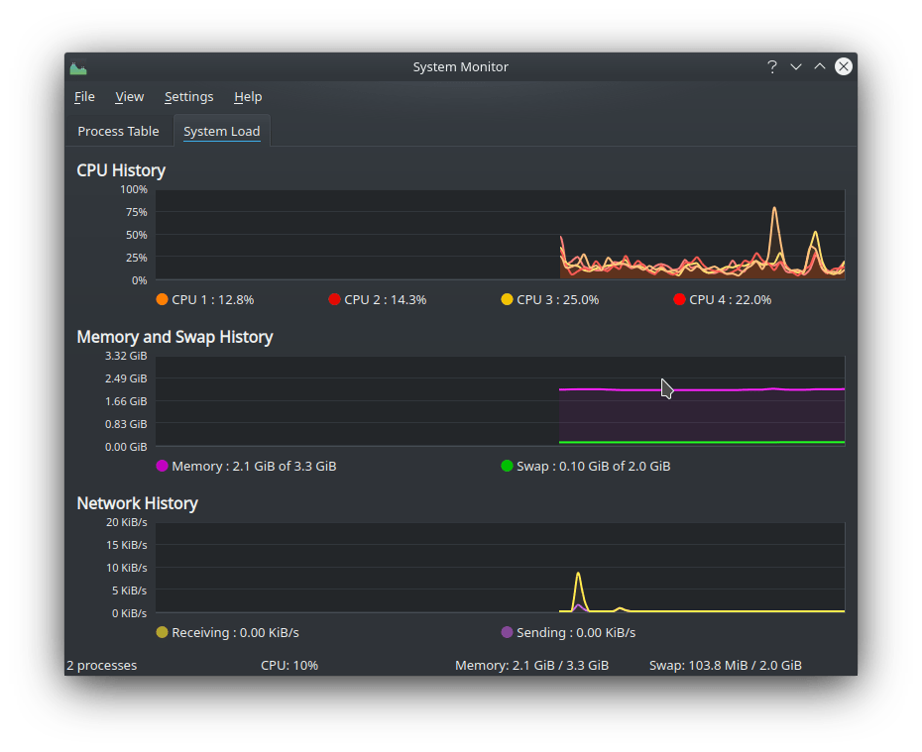Click the red CPU 2 legend dot
922x752 pixels.
(x=334, y=299)
